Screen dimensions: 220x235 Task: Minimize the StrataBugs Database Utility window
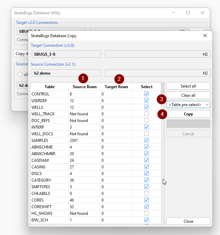click(x=173, y=13)
